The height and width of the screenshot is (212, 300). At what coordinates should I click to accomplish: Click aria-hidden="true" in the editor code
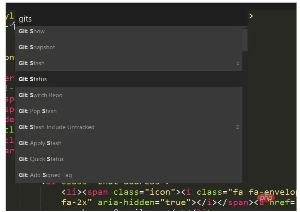[x=144, y=203]
